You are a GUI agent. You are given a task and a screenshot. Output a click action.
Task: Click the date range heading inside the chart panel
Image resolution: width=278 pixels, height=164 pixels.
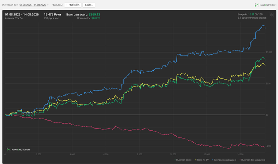click(22, 15)
